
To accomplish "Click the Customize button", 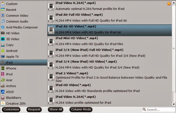I will 11,109.
